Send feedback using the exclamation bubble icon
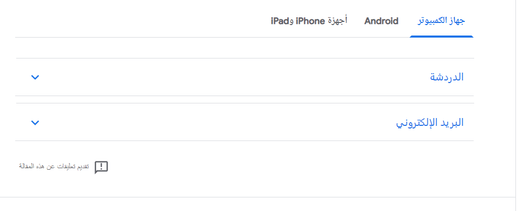This screenshot has width=517, height=211. 101,167
